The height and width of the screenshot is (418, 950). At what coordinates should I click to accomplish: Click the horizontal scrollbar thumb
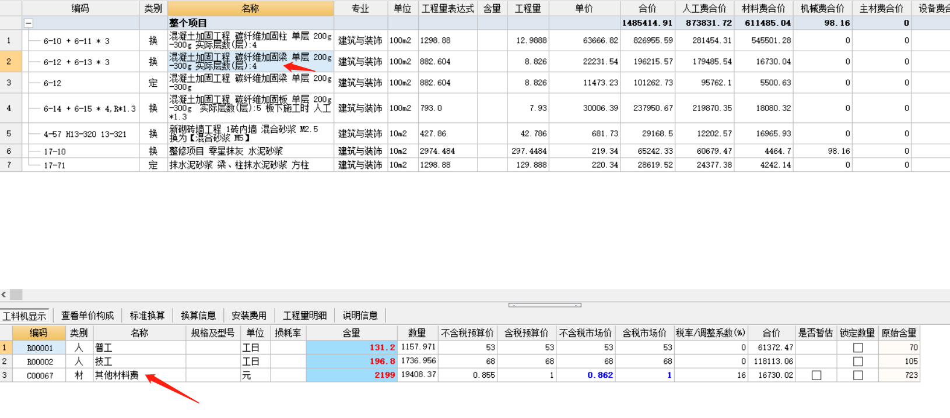click(x=16, y=295)
